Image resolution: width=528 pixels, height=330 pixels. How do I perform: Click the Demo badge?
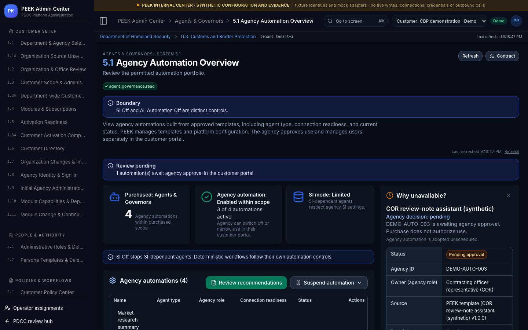pyautogui.click(x=499, y=21)
